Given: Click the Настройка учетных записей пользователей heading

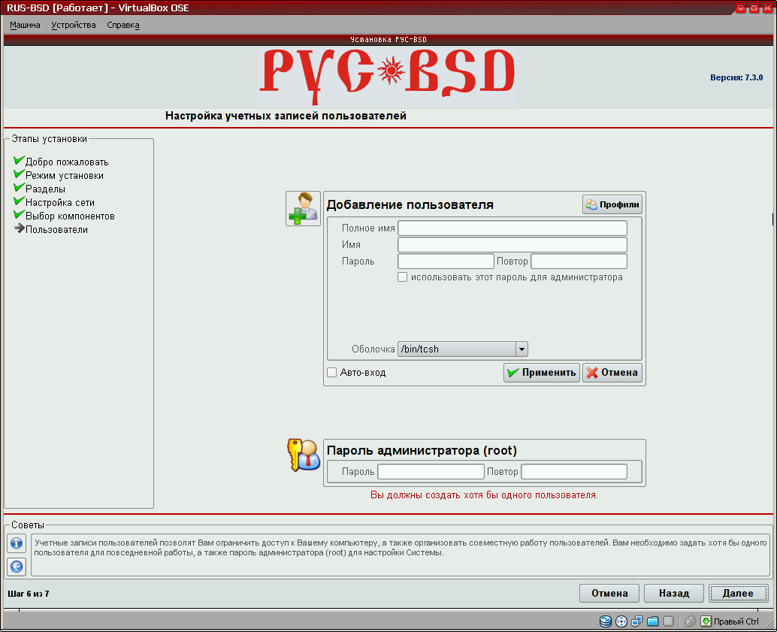Looking at the screenshot, I should pos(286,116).
